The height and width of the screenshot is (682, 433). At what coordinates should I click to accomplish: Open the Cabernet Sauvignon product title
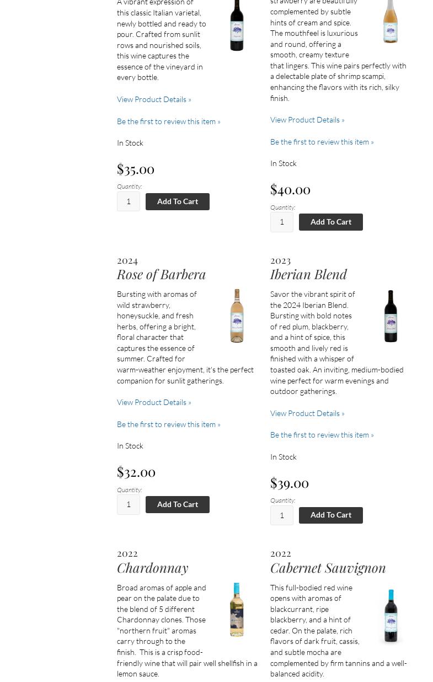[328, 567]
